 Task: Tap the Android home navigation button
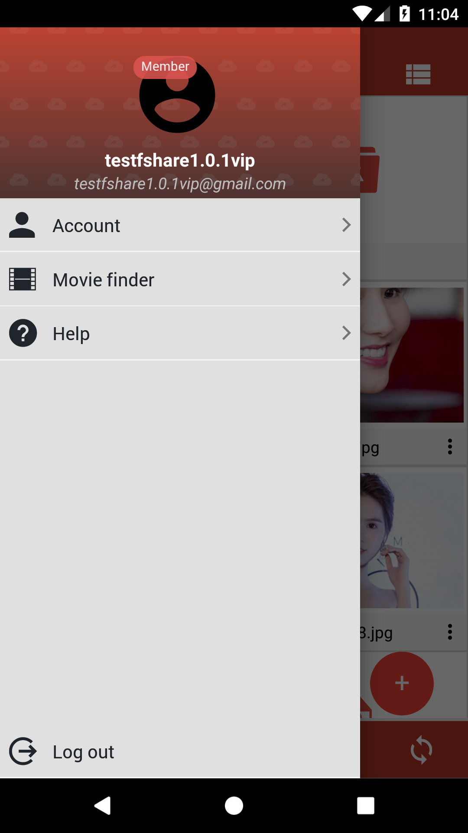click(x=234, y=806)
